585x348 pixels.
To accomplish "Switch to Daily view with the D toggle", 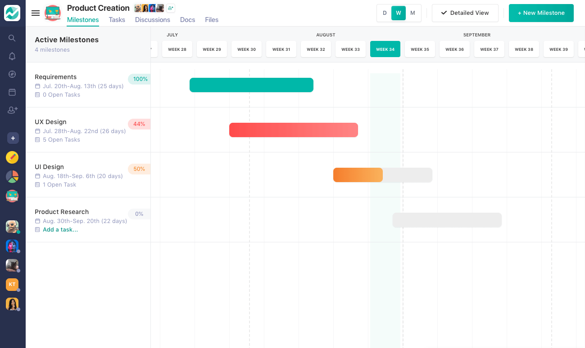I will [385, 13].
